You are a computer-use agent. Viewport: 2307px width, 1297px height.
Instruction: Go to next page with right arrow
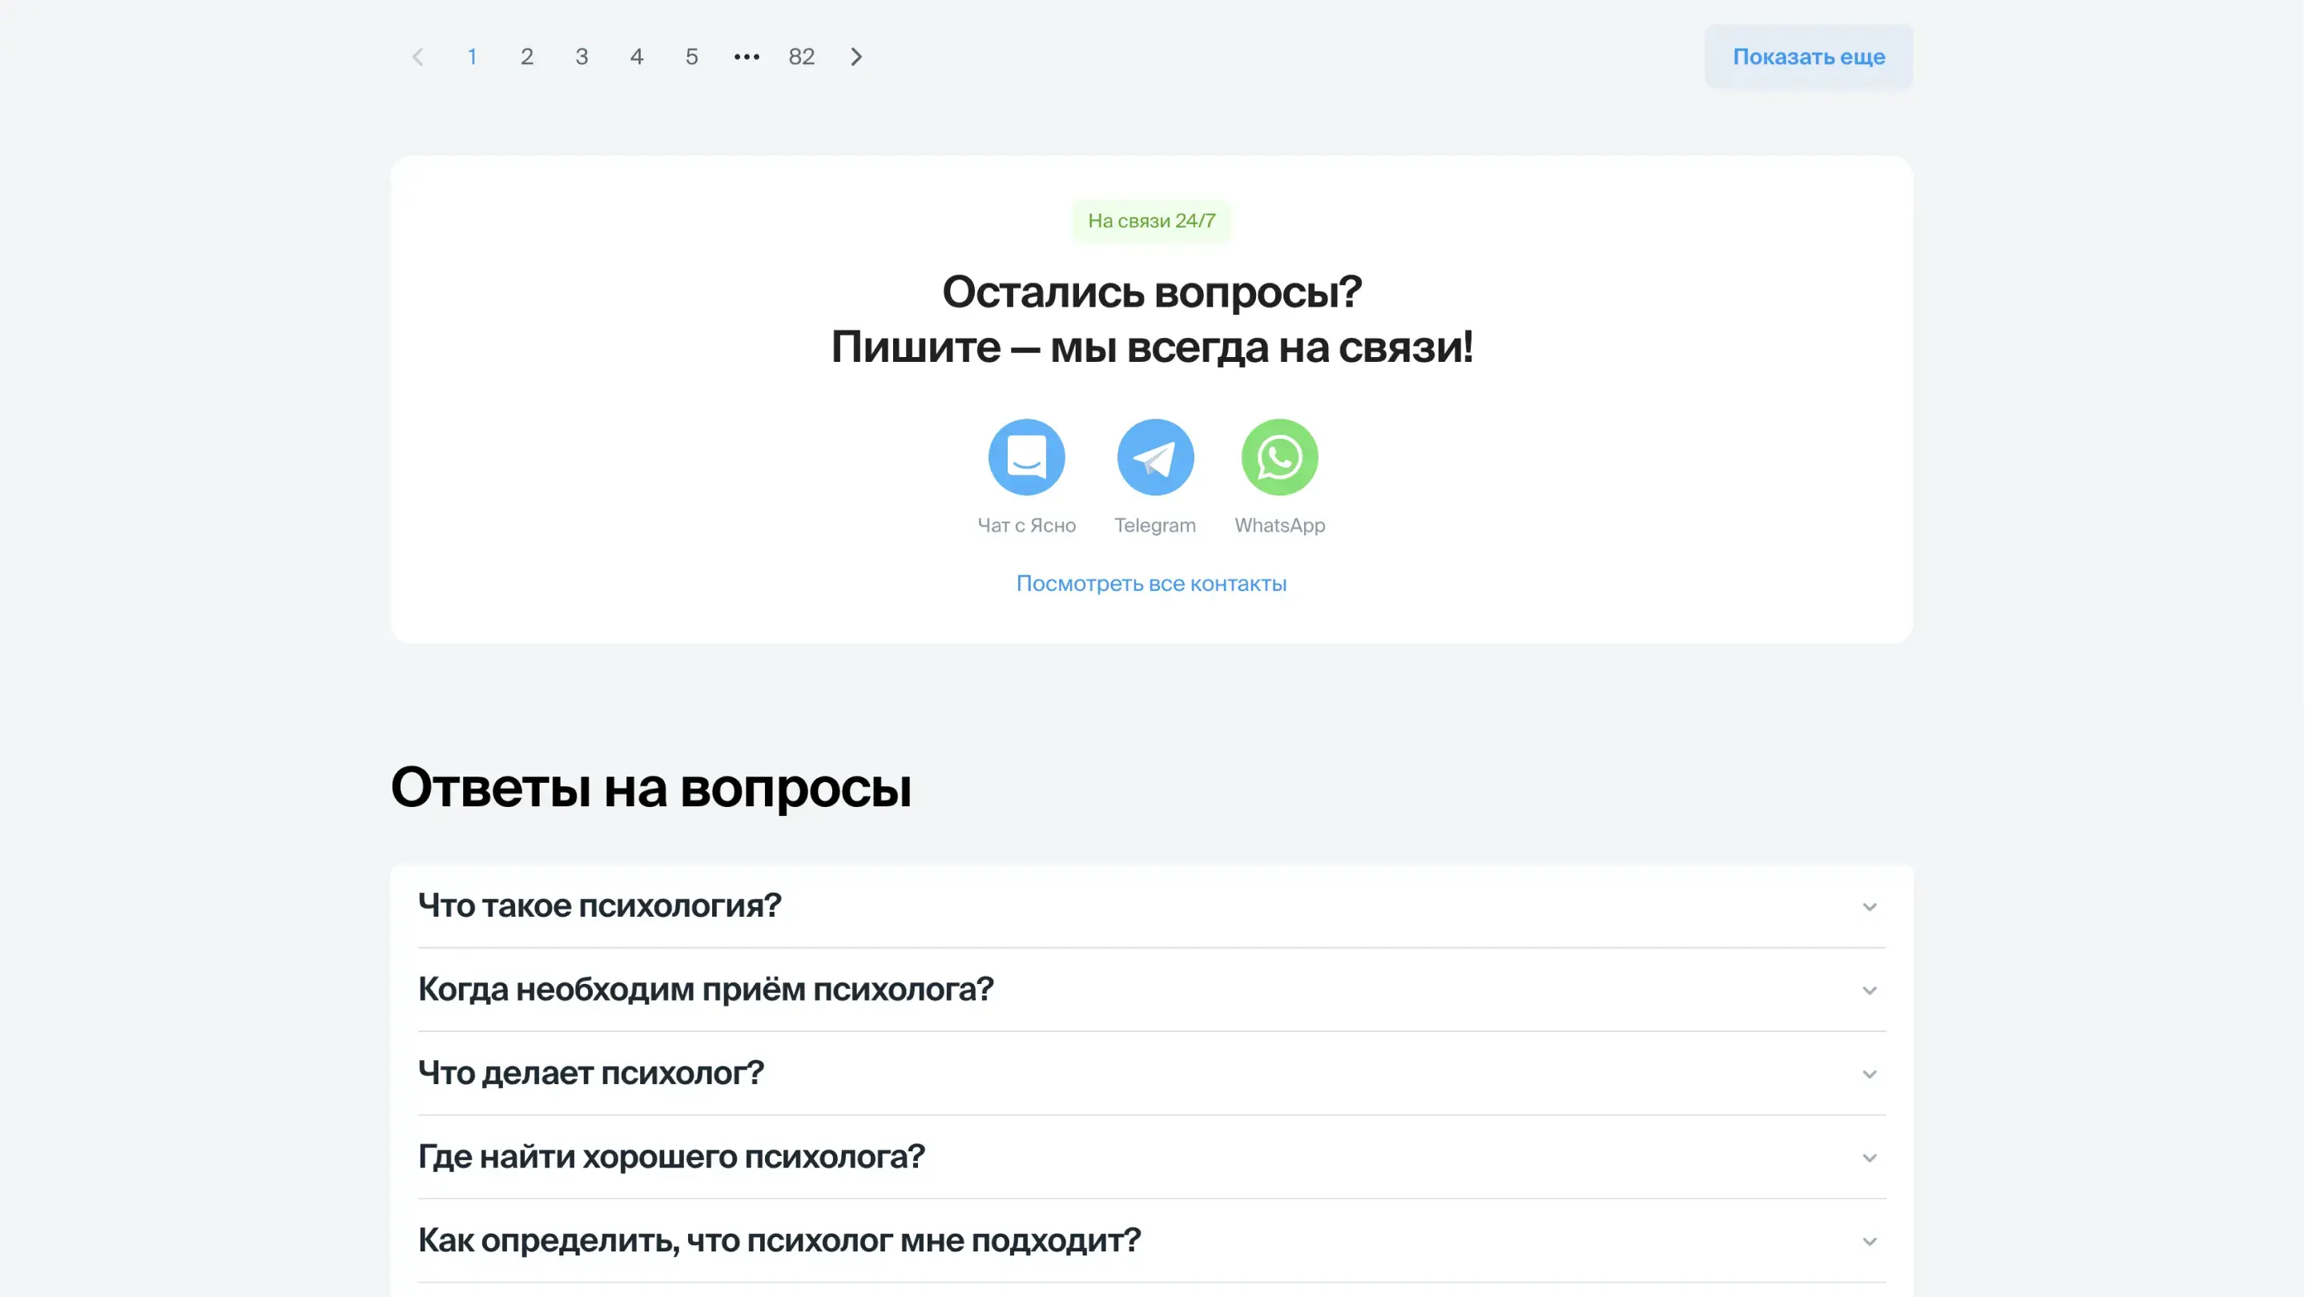(856, 58)
